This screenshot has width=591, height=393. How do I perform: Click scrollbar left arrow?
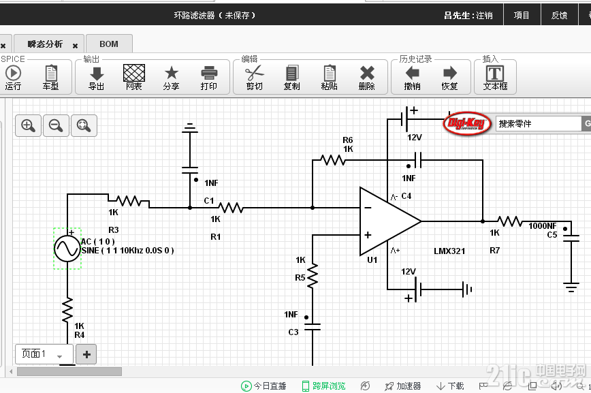(11, 372)
